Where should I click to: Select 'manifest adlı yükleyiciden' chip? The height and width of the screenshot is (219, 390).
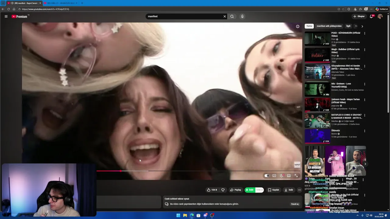[x=329, y=26]
